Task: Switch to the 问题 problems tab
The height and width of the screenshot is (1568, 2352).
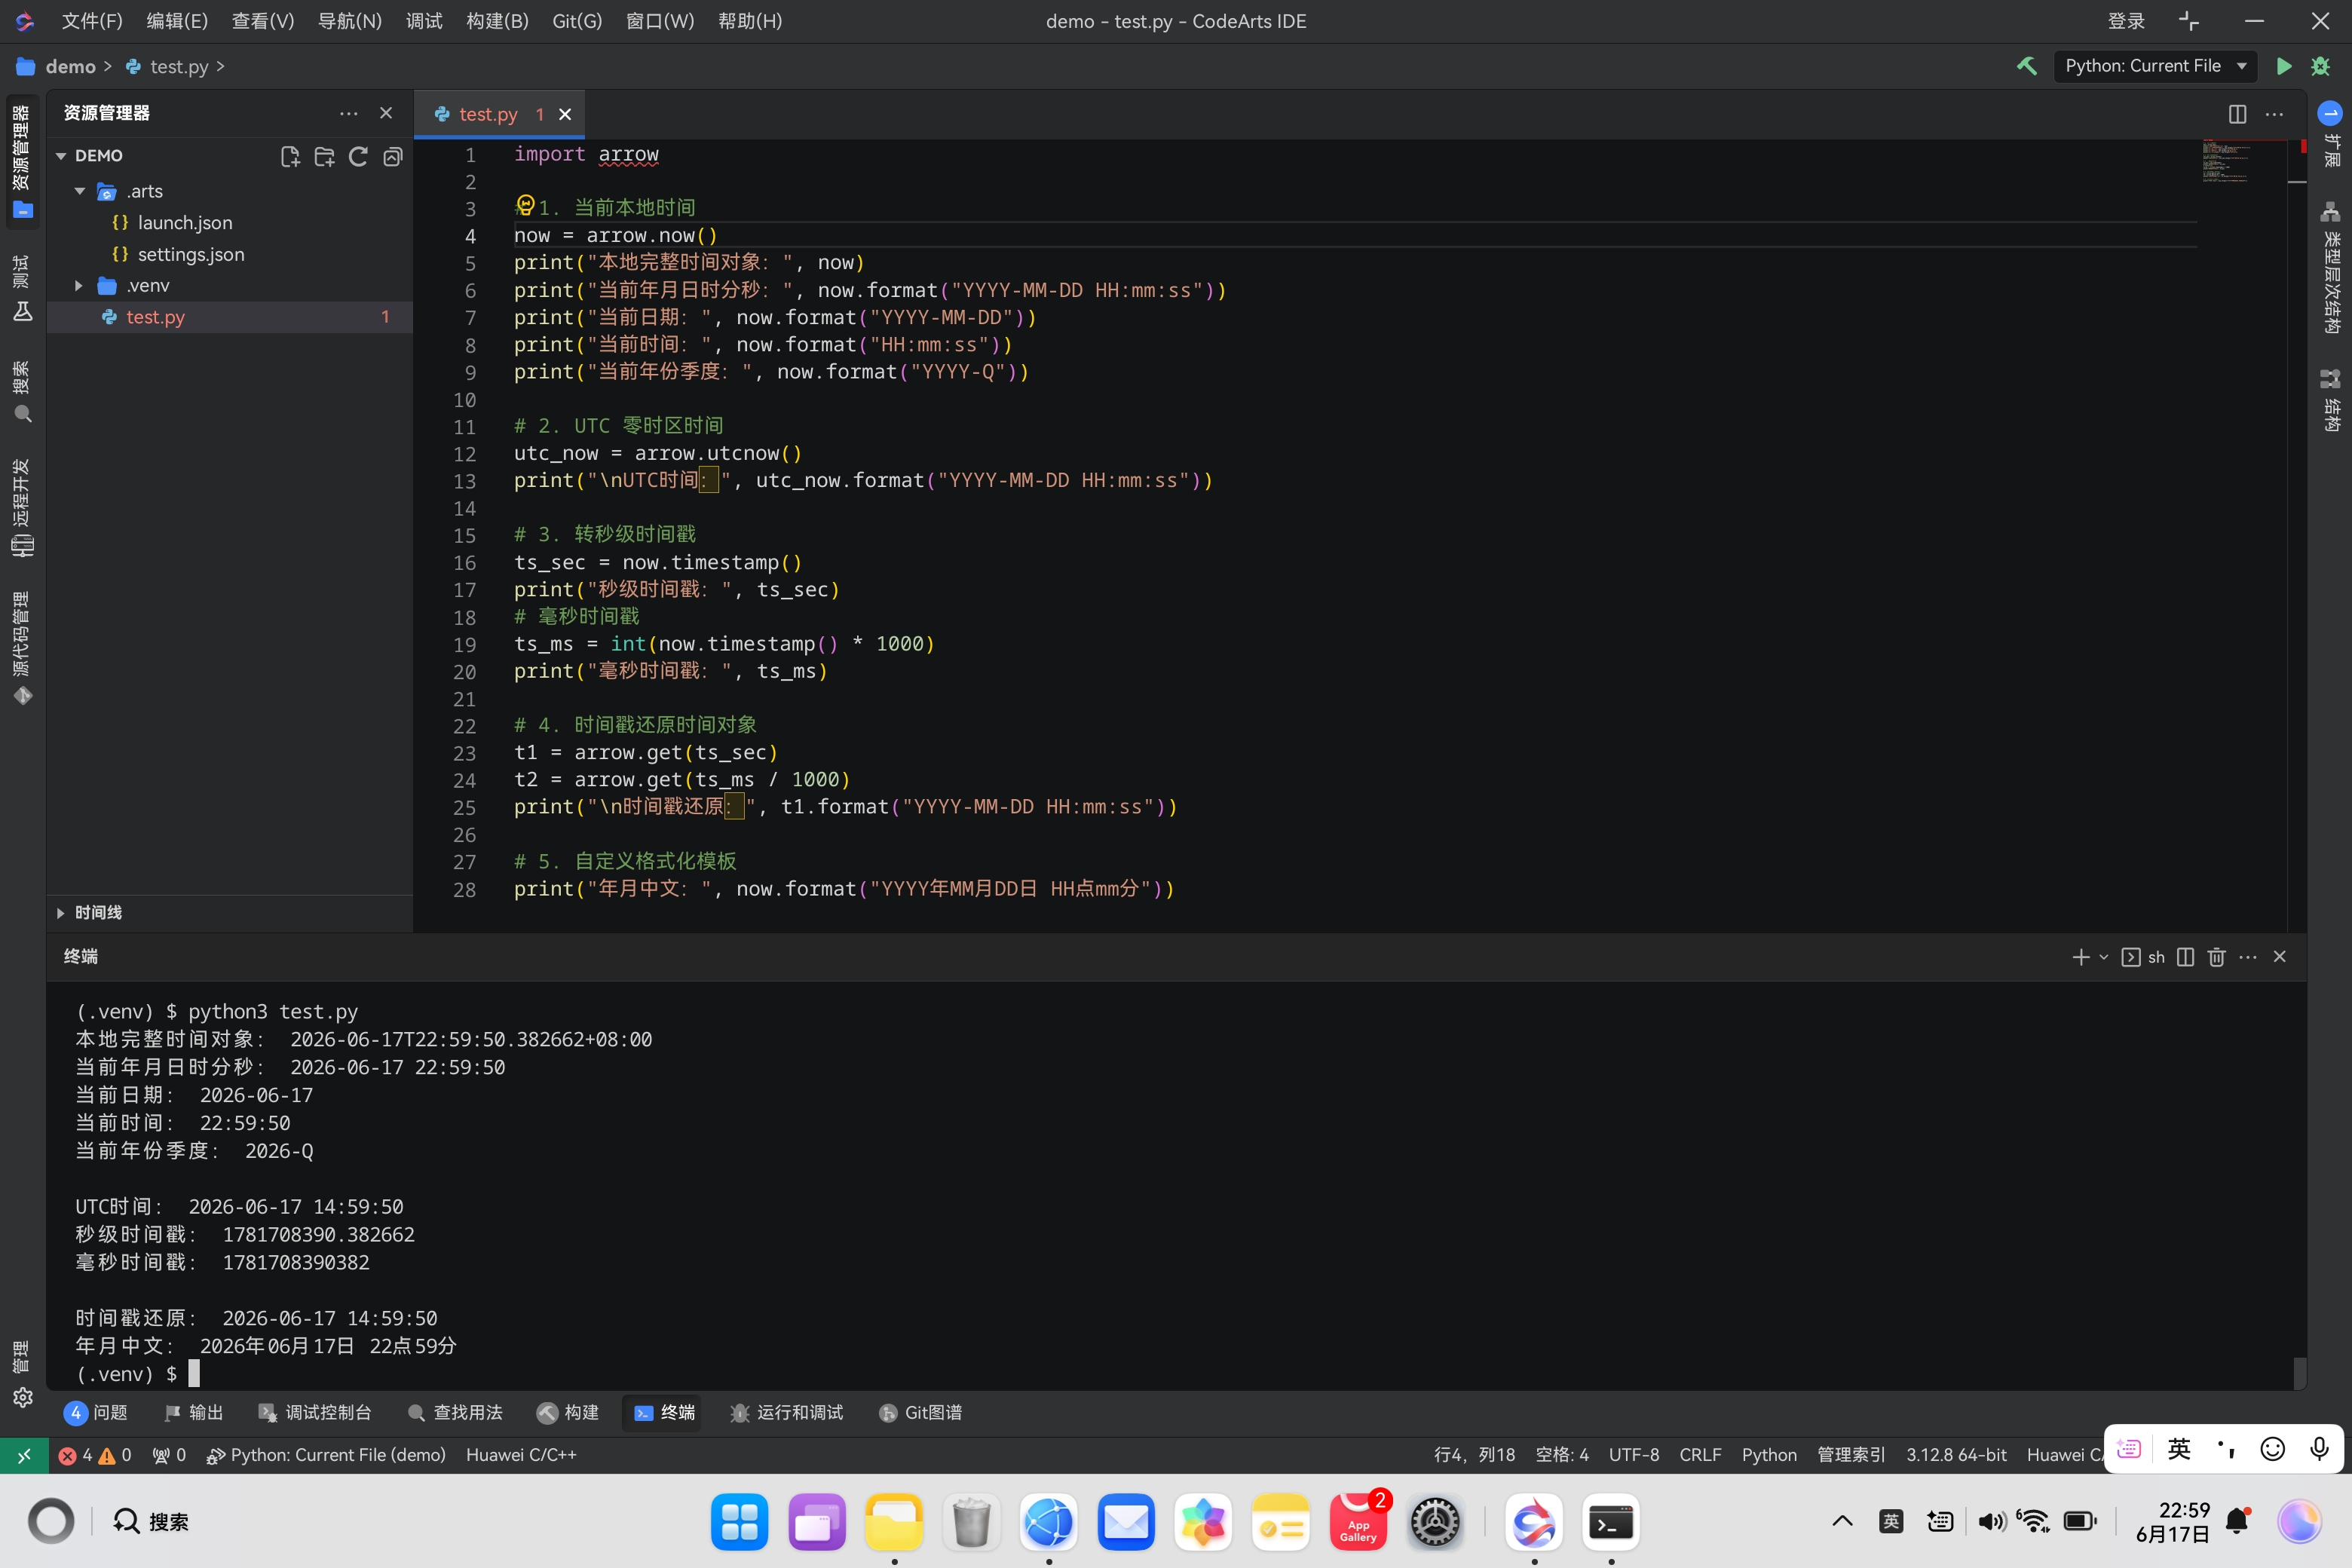Action: click(x=96, y=1413)
